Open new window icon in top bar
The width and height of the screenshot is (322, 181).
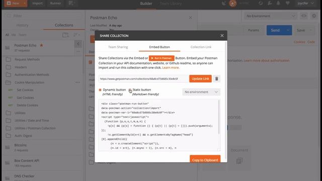(x=71, y=4)
